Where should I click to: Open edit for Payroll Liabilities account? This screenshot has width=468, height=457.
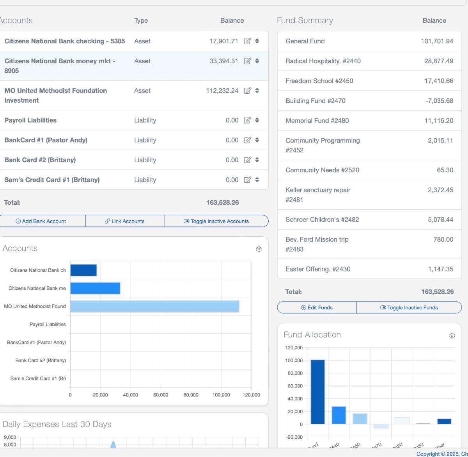pos(247,120)
